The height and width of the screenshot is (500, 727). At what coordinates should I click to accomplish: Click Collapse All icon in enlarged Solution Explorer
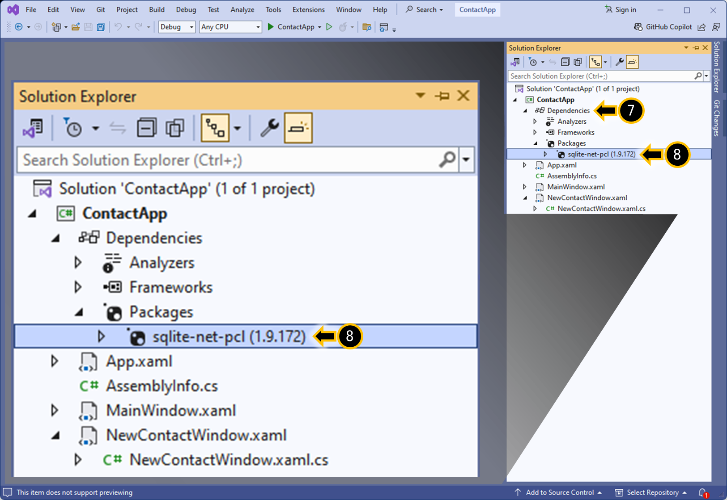(x=146, y=128)
